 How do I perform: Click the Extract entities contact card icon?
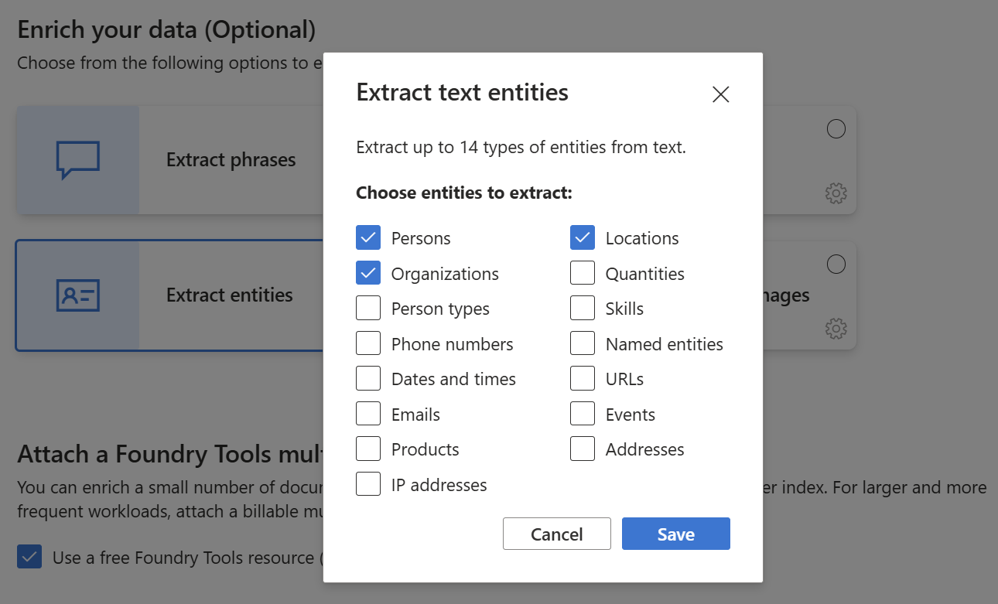coord(78,295)
